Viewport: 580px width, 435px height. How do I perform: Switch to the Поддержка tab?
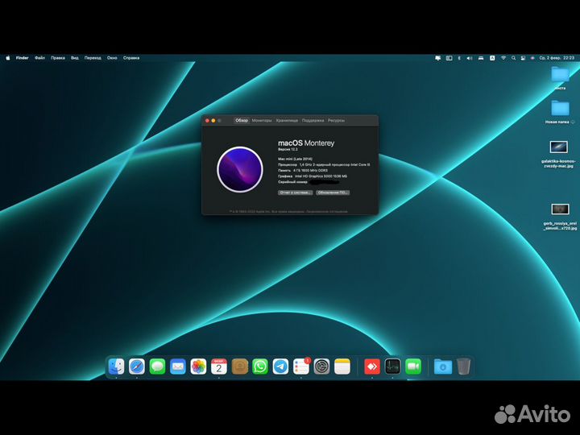pyautogui.click(x=313, y=120)
